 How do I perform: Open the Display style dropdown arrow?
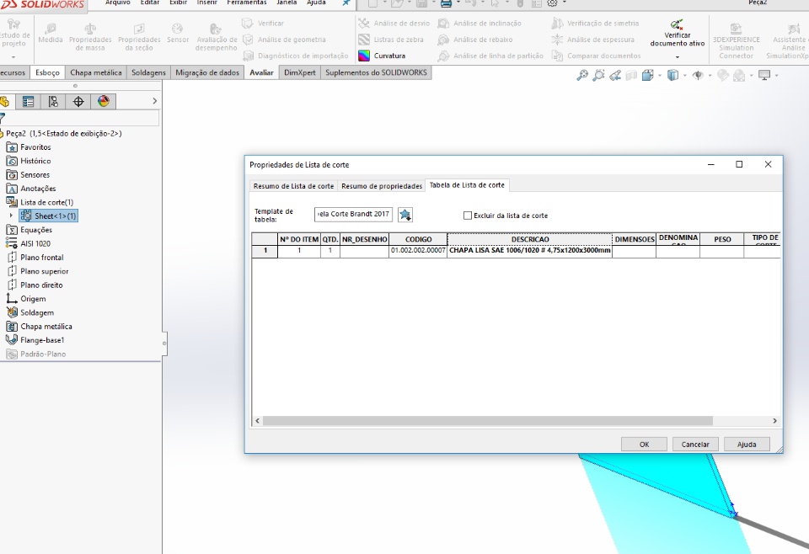[684, 76]
